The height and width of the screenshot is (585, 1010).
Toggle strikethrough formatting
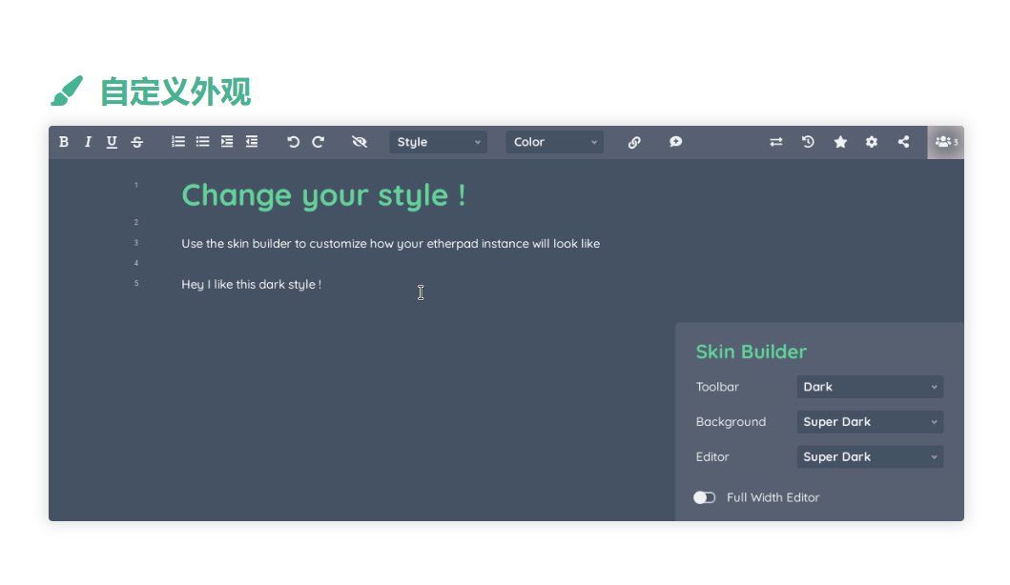click(136, 142)
